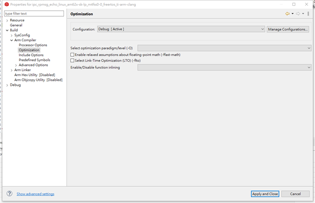Image resolution: width=315 pixels, height=203 pixels.
Task: Select Build label in tree
Action: (14, 30)
